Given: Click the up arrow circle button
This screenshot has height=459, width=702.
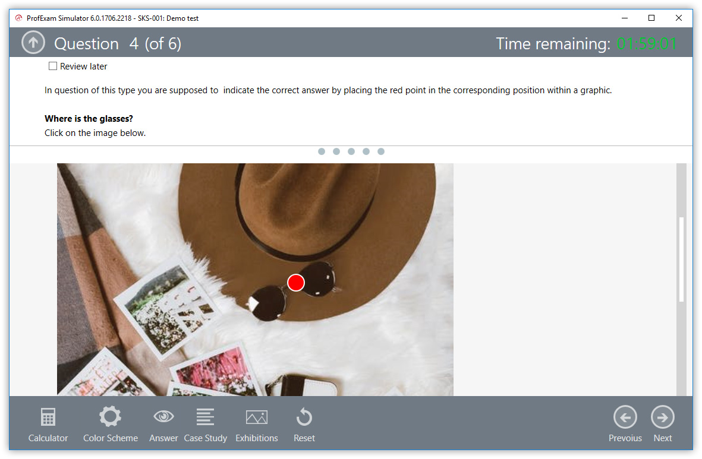Looking at the screenshot, I should click(33, 43).
